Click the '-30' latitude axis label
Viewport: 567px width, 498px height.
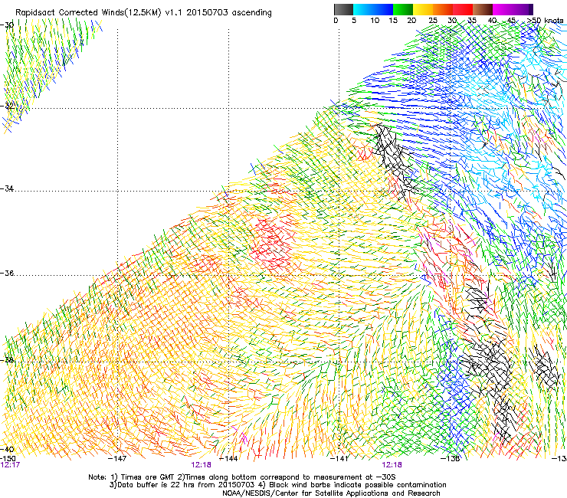point(7,25)
